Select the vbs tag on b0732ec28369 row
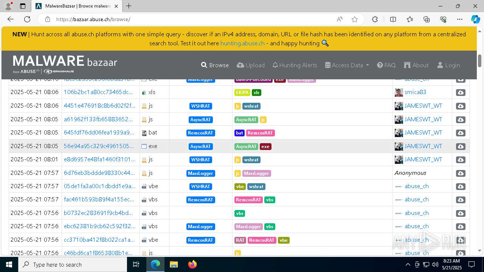This screenshot has width=484, height=272. coord(240,213)
